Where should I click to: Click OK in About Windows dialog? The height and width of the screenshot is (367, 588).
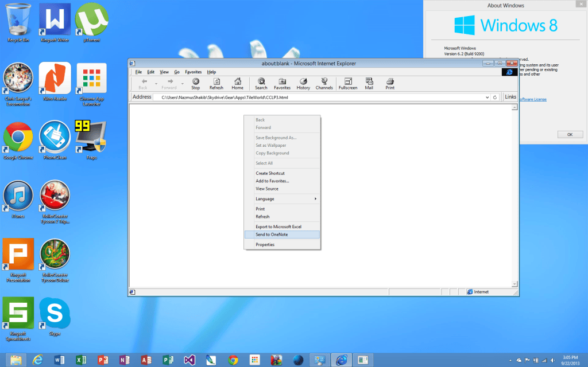[x=570, y=134]
